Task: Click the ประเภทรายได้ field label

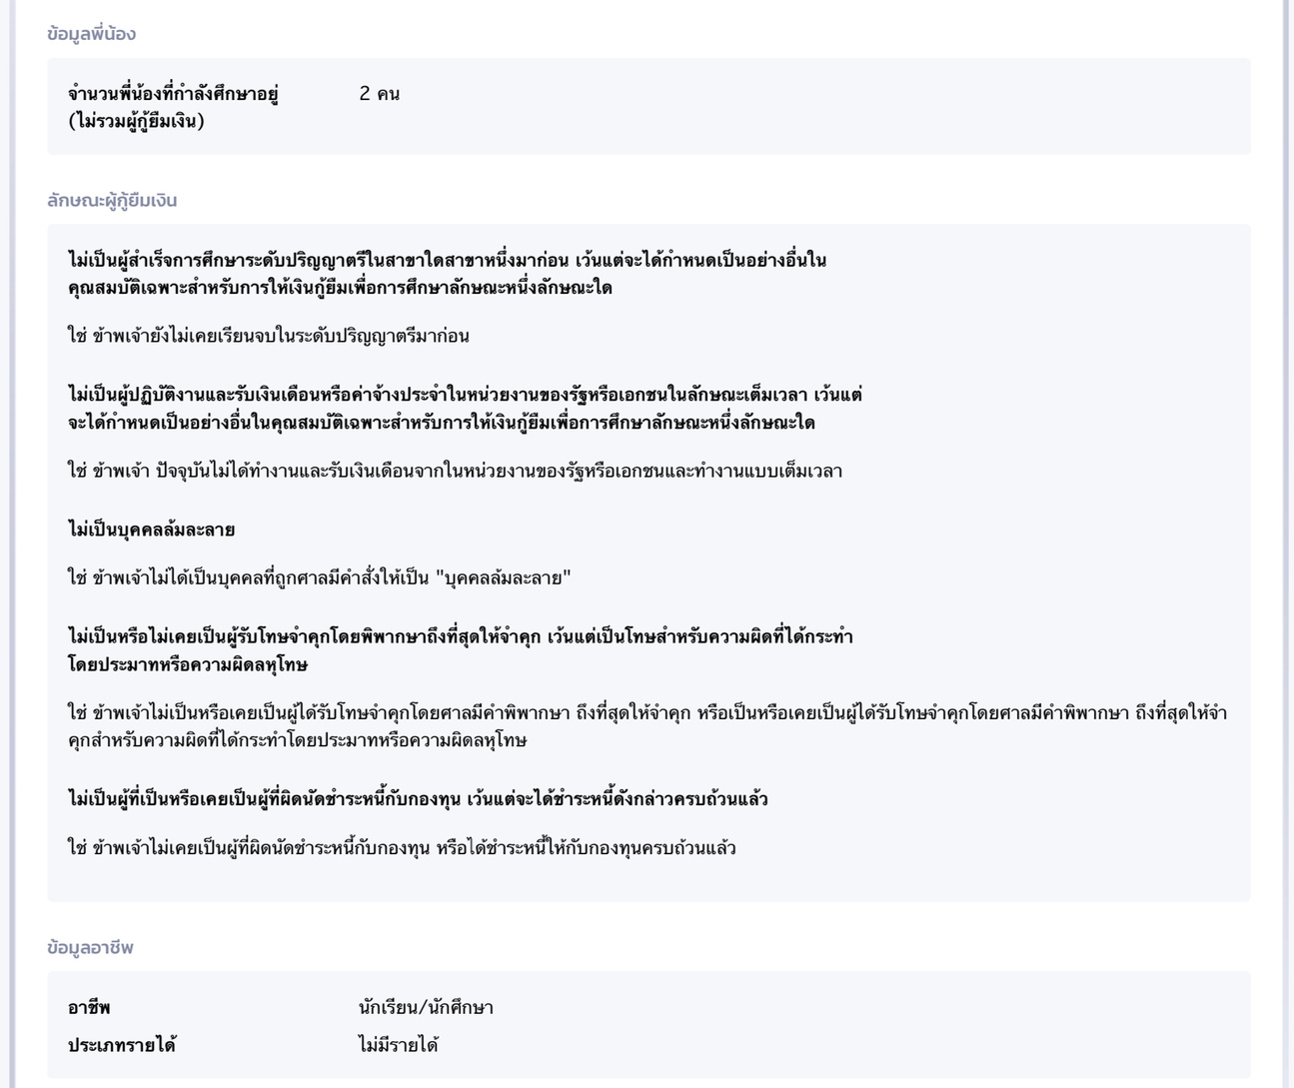Action: pos(122,1045)
